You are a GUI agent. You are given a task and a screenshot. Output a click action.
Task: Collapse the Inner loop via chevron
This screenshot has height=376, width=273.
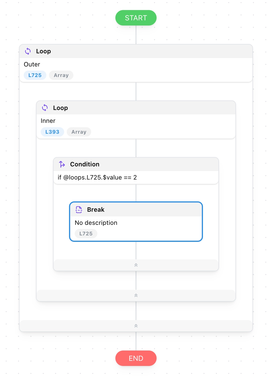coord(136,295)
